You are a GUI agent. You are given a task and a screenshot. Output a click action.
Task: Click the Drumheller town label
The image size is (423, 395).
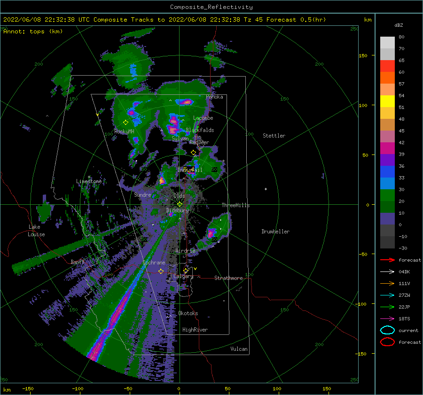(x=275, y=232)
